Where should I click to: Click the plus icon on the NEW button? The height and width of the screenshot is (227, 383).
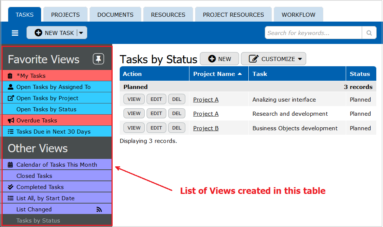(x=212, y=59)
